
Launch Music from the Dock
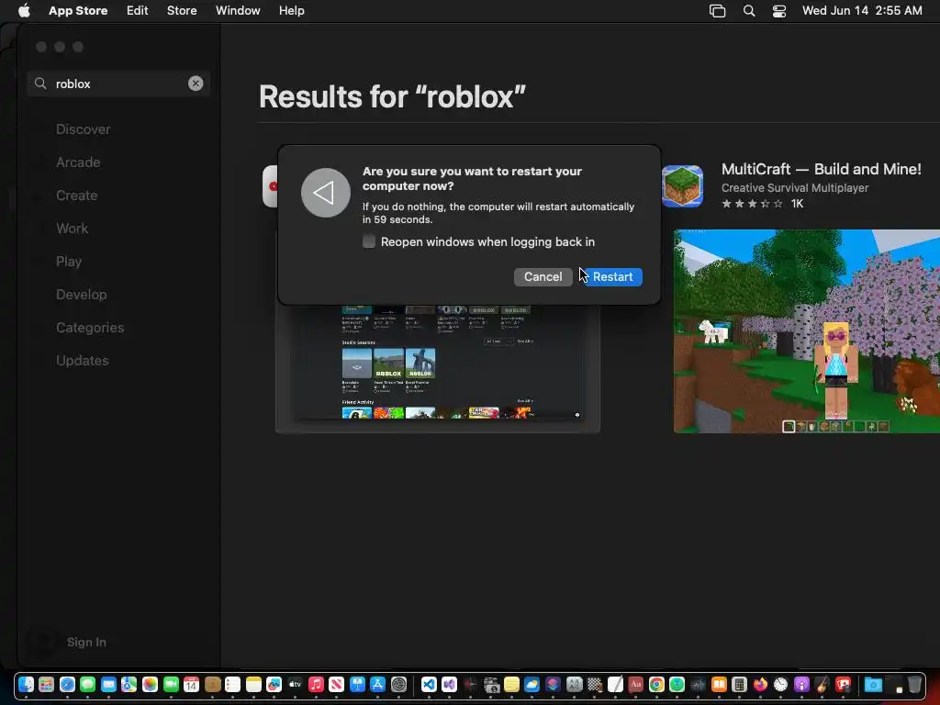point(316,684)
